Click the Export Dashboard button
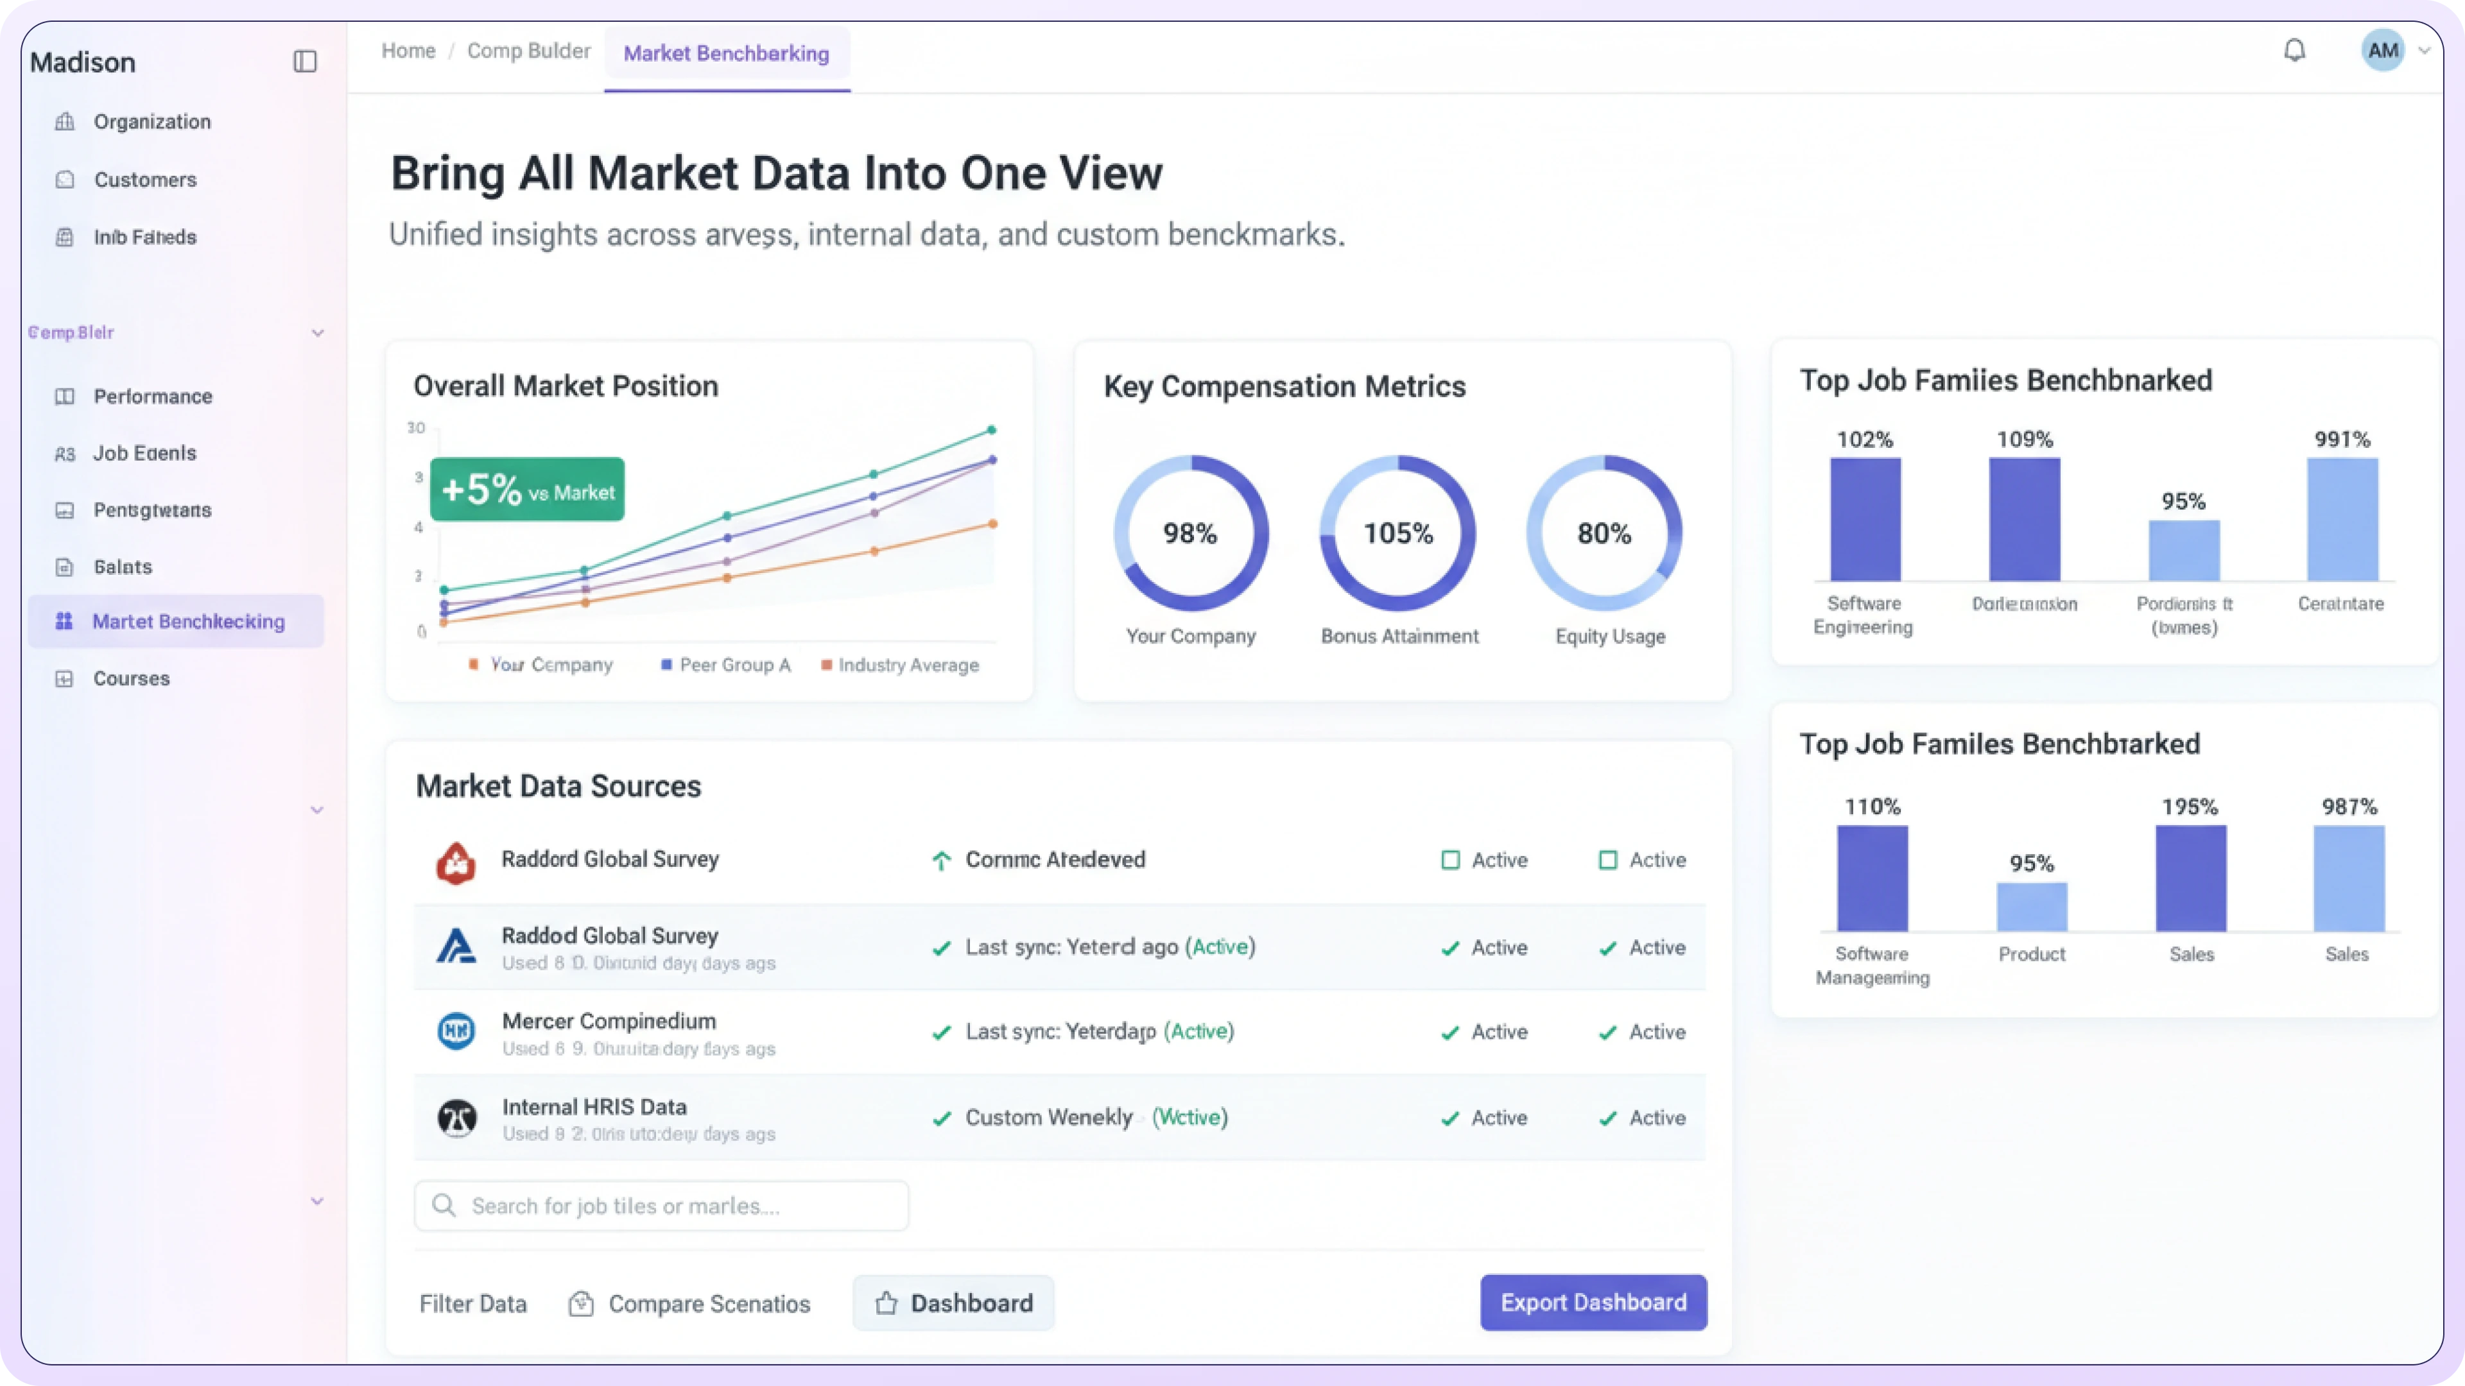This screenshot has width=2465, height=1386. (x=1592, y=1302)
